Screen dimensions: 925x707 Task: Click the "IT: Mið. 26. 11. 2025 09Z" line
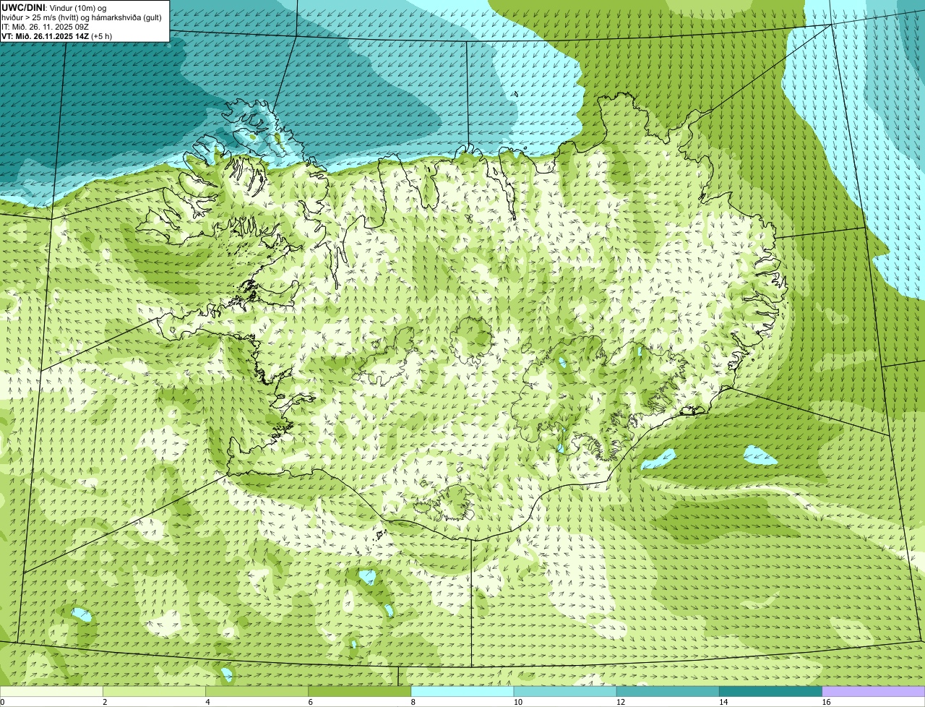pyautogui.click(x=46, y=27)
